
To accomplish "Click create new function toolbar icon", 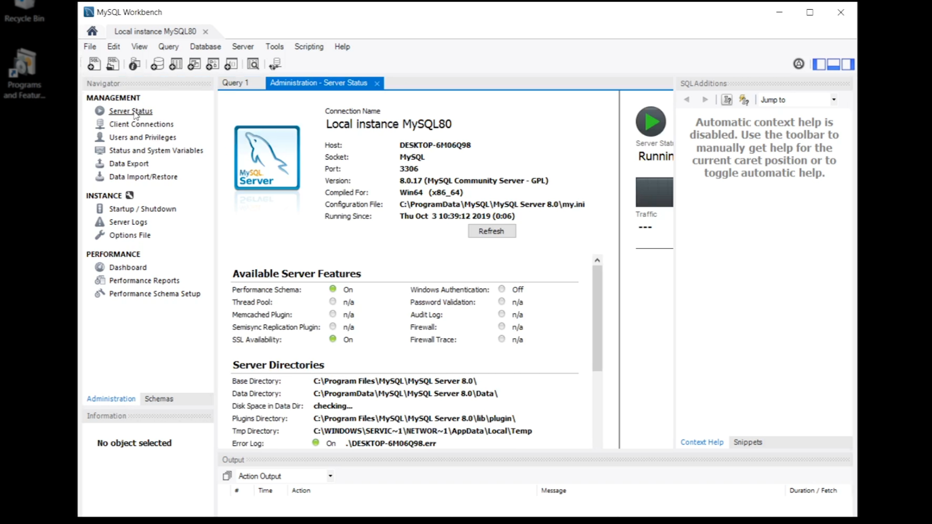I will coord(231,64).
